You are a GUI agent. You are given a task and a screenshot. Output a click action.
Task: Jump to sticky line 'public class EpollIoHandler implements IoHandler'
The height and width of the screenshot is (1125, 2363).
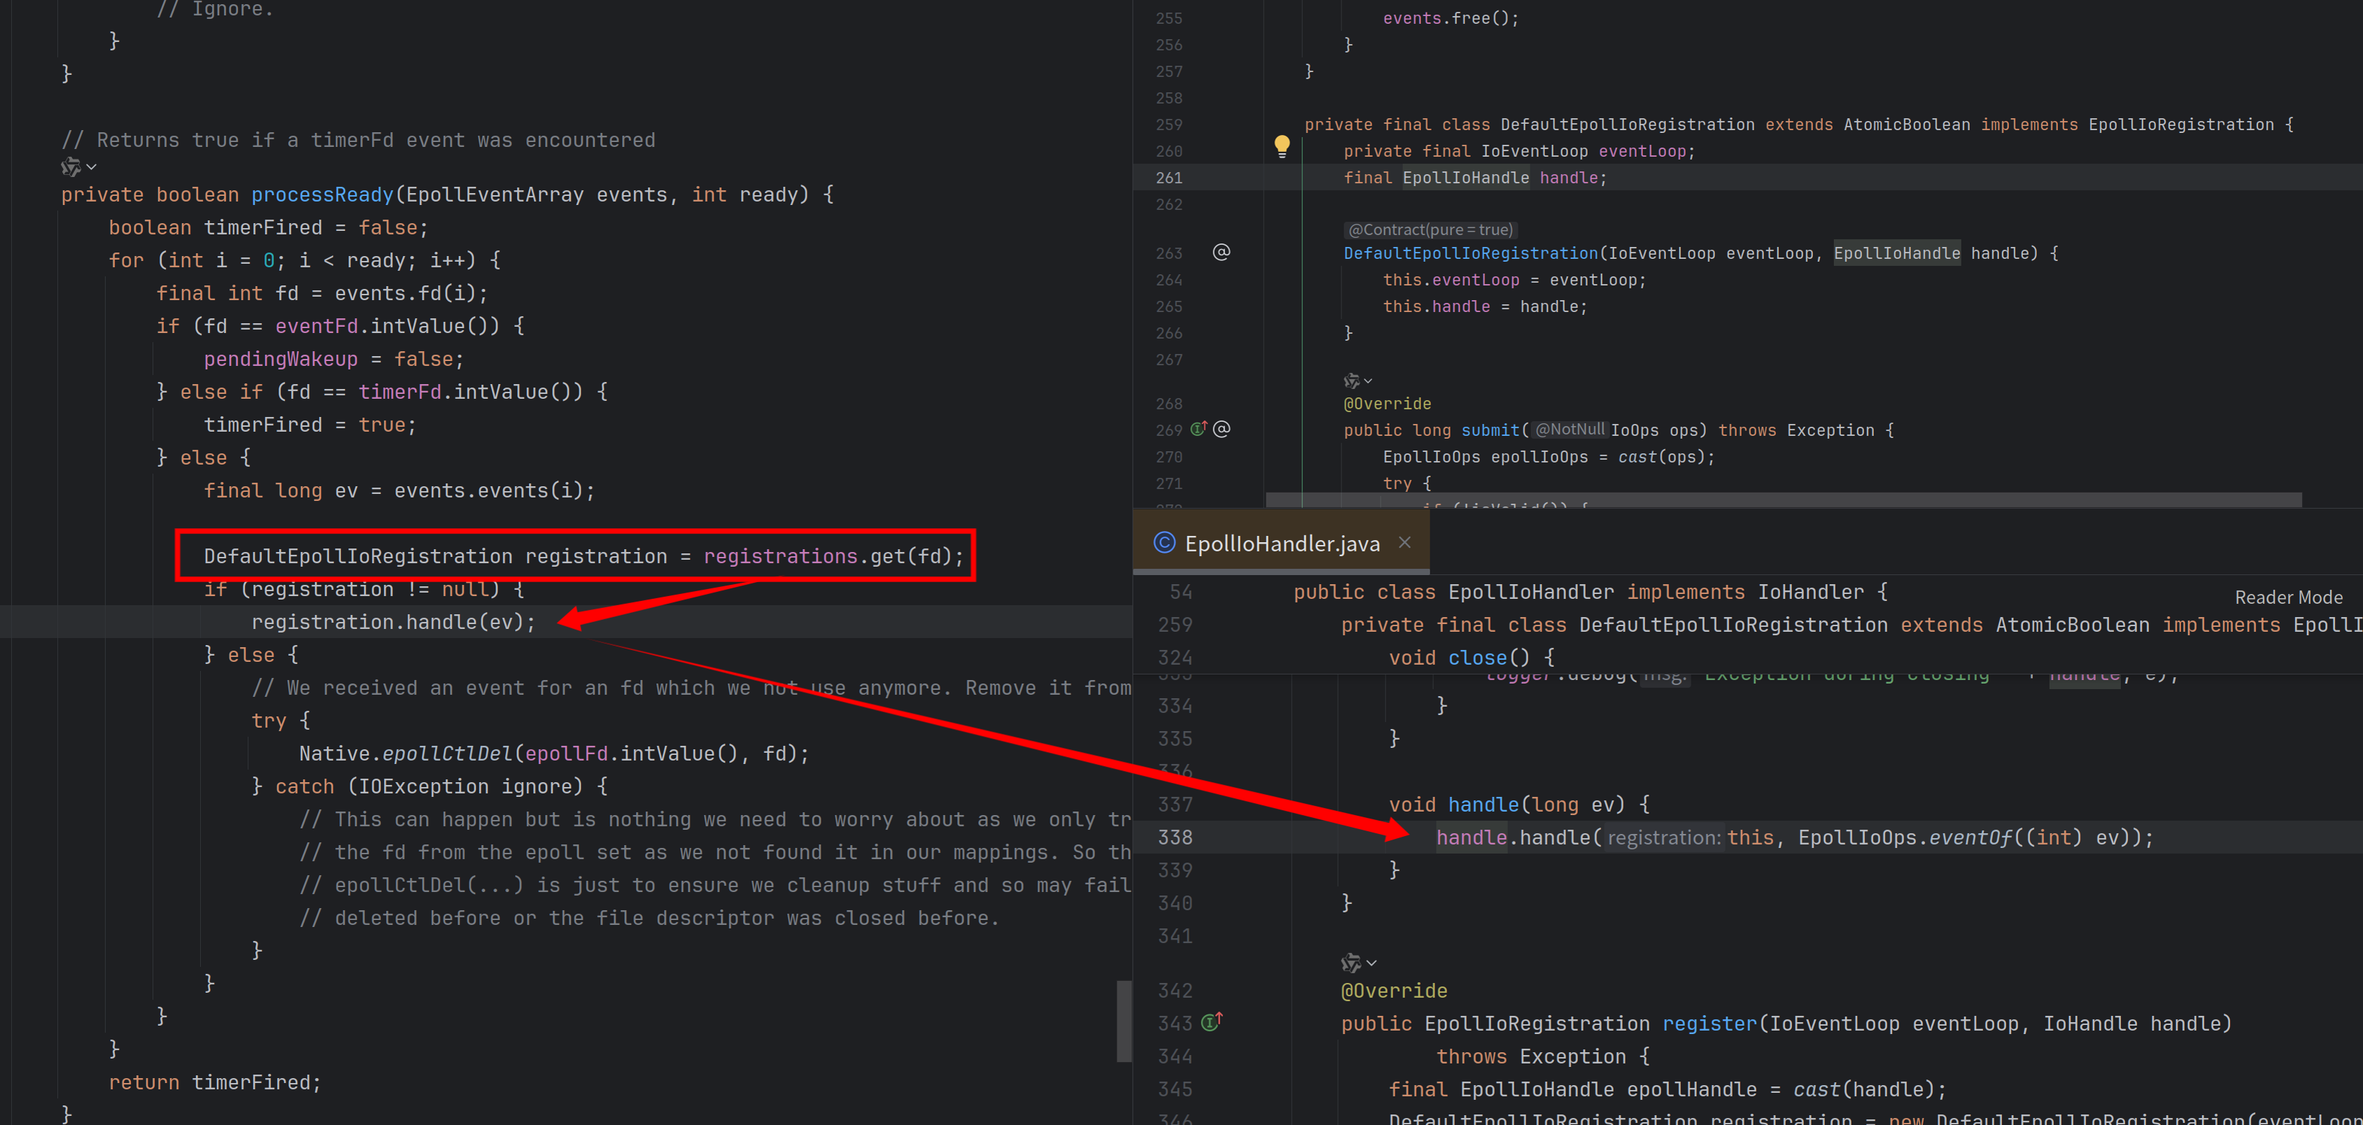[1590, 593]
